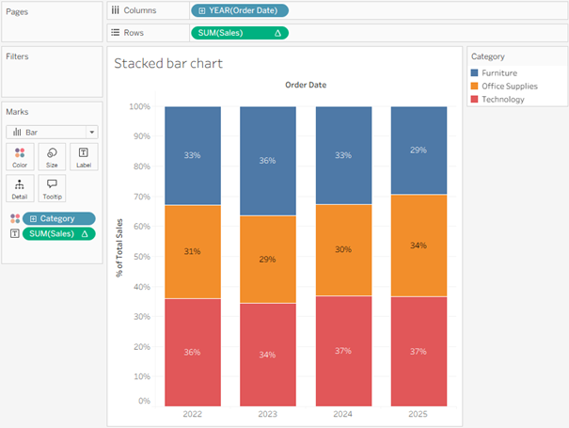Select the 2023 Furniture bar segment showing 36%

tap(268, 161)
